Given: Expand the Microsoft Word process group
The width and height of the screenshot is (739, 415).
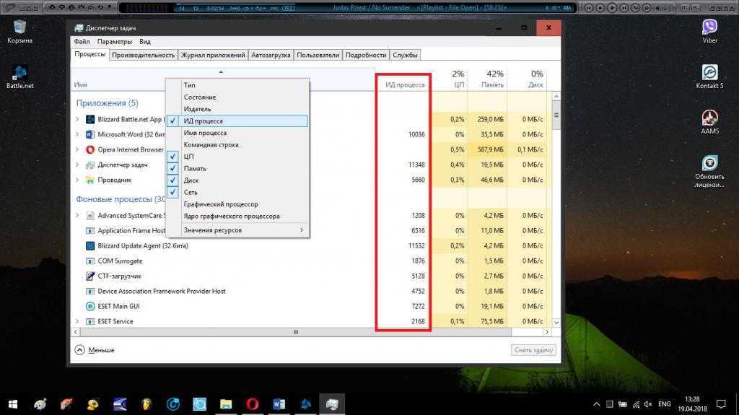Looking at the screenshot, I should (78, 134).
